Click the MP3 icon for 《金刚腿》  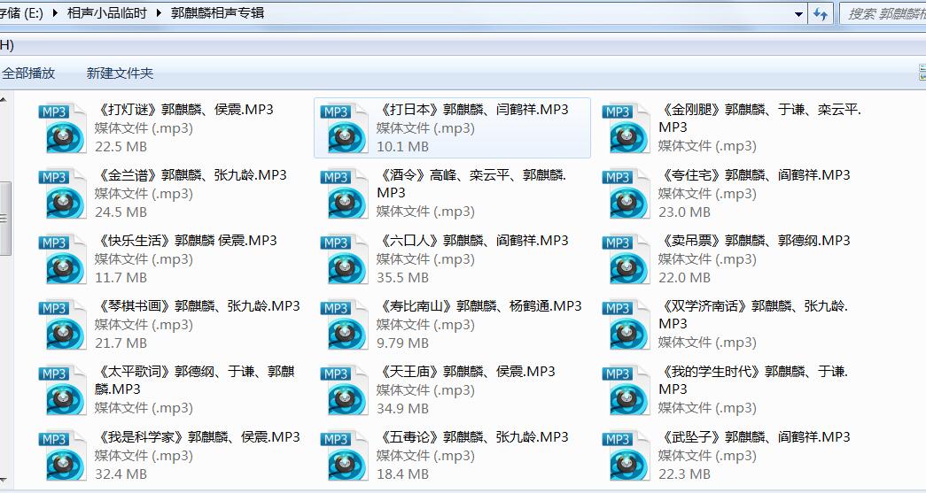626,128
